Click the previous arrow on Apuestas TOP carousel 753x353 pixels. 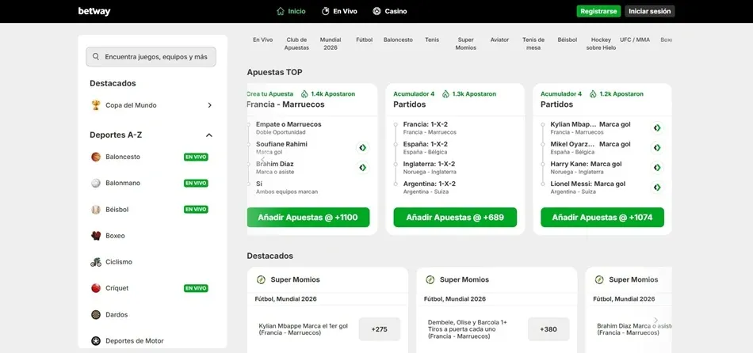coord(262,159)
